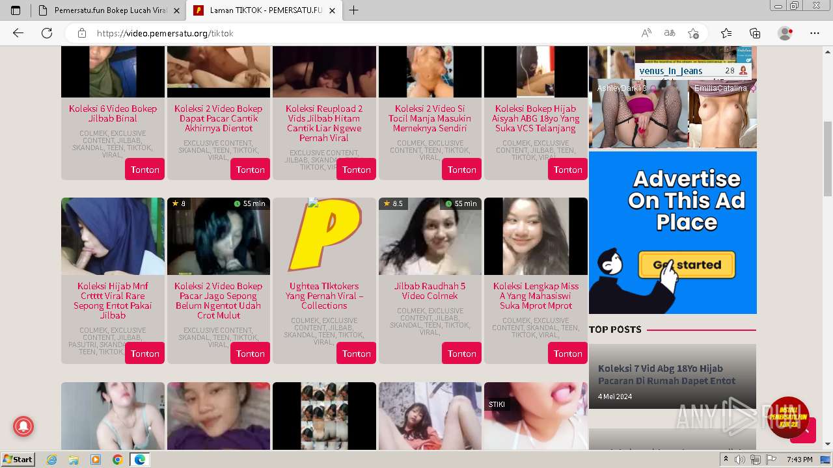Refresh the current page
Viewport: 833px width, 468px height.
click(x=47, y=33)
